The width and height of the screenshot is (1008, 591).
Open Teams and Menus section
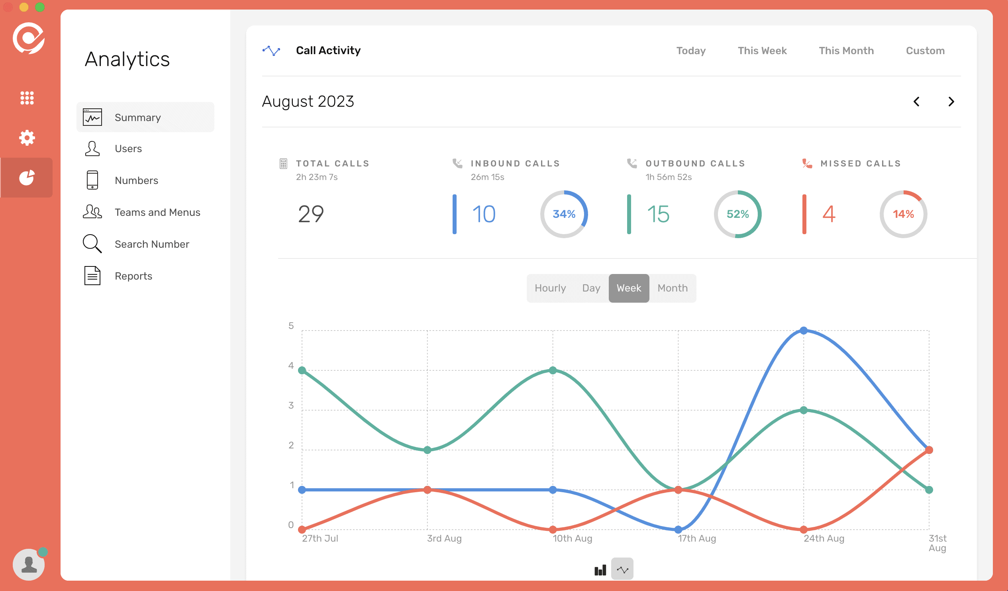157,212
